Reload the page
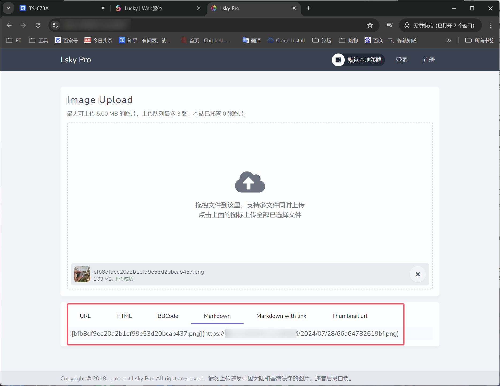 [38, 25]
